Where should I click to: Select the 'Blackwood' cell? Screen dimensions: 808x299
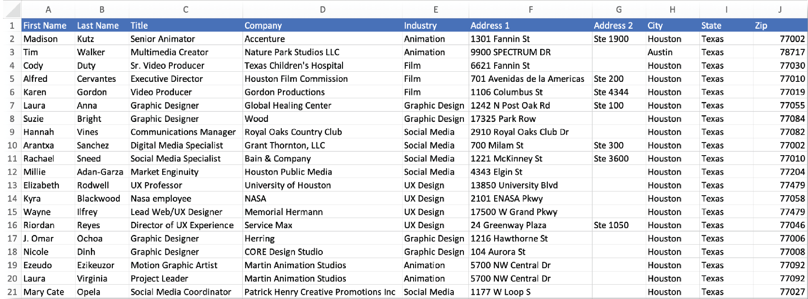[102, 199]
